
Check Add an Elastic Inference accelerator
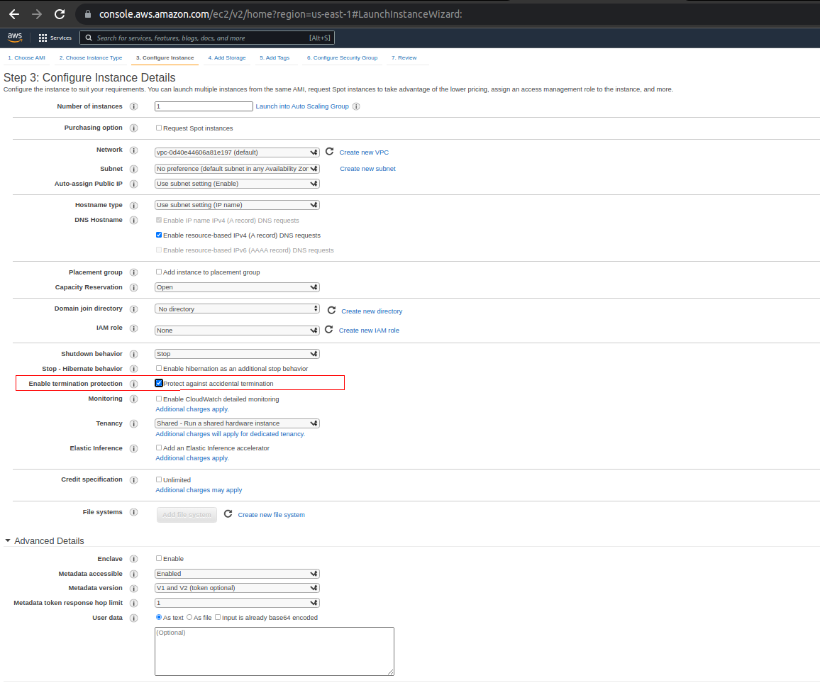click(x=159, y=448)
